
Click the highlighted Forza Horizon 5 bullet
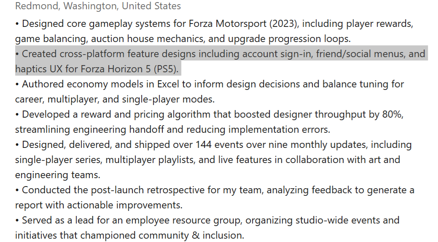[221, 61]
